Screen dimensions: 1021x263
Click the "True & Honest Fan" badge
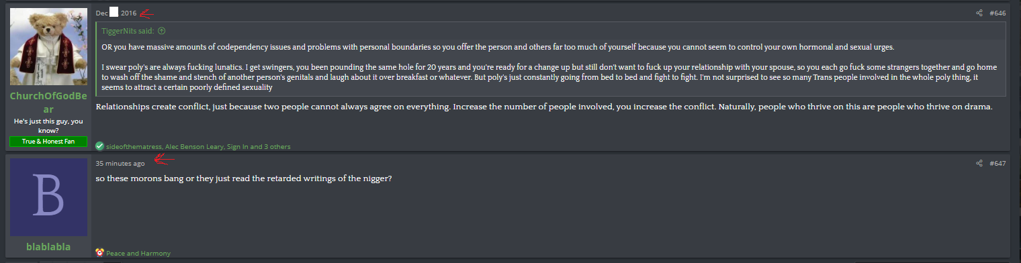pyautogui.click(x=48, y=142)
